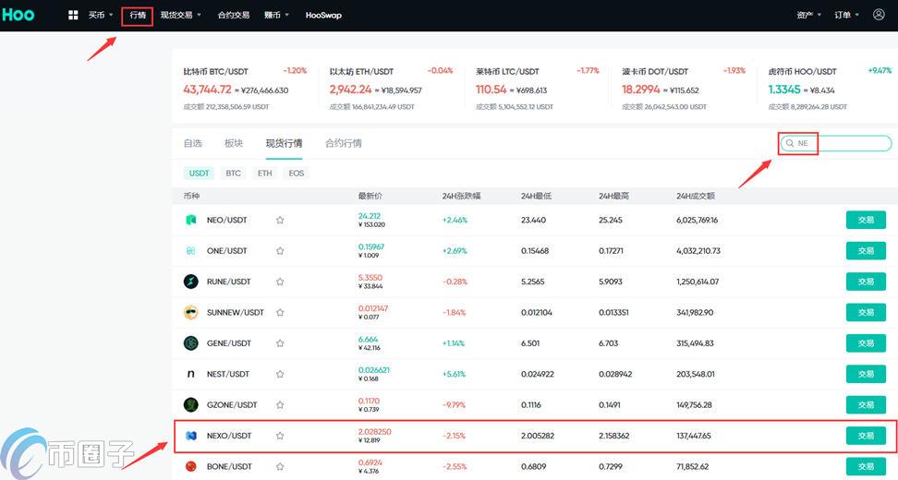The width and height of the screenshot is (898, 480).
Task: Click the NEXO coin icon
Action: click(190, 436)
